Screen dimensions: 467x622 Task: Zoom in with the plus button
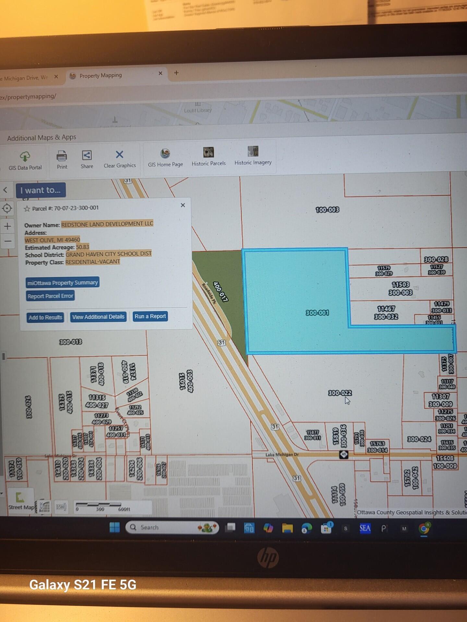point(8,226)
